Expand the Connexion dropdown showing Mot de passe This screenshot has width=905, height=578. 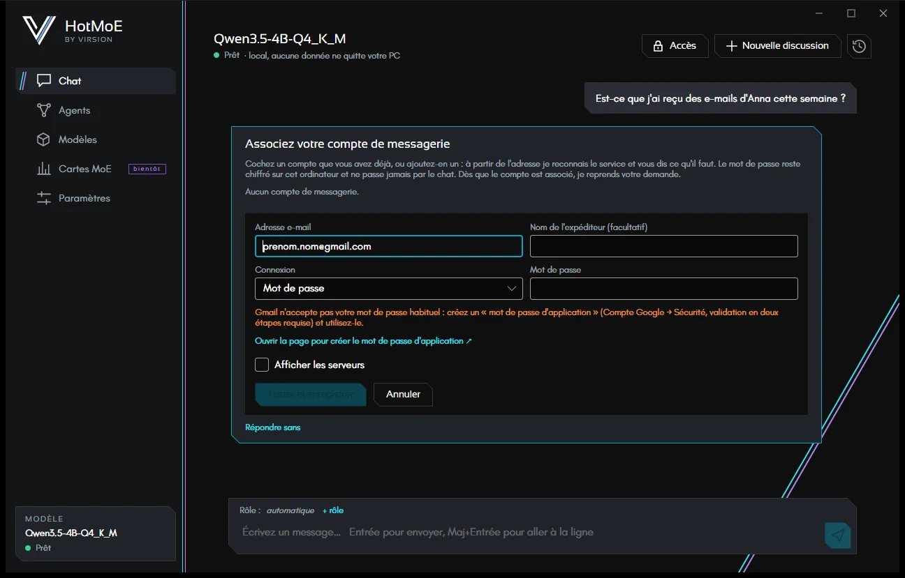point(389,289)
